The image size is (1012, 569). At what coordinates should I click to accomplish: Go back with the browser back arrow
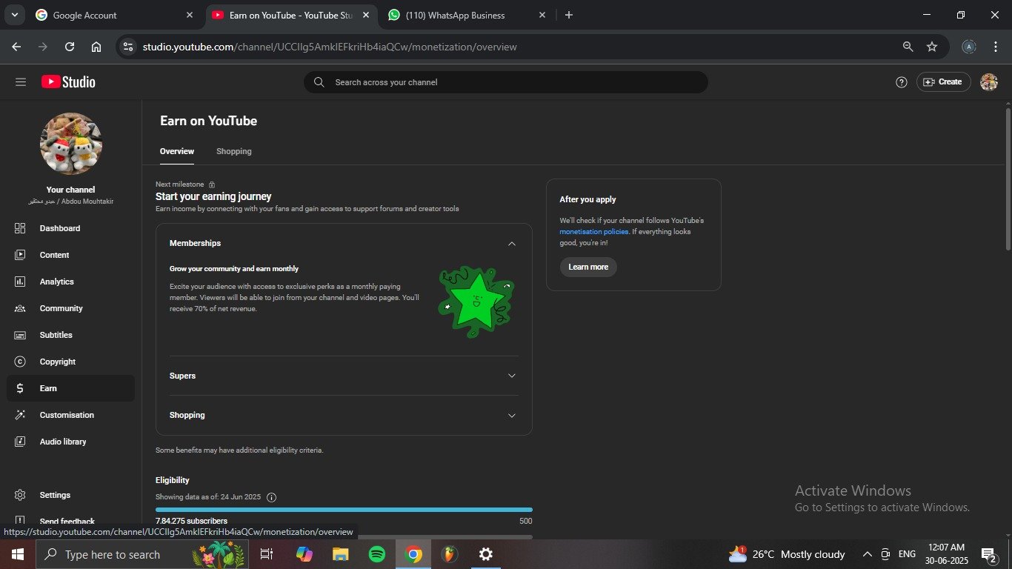pos(16,47)
